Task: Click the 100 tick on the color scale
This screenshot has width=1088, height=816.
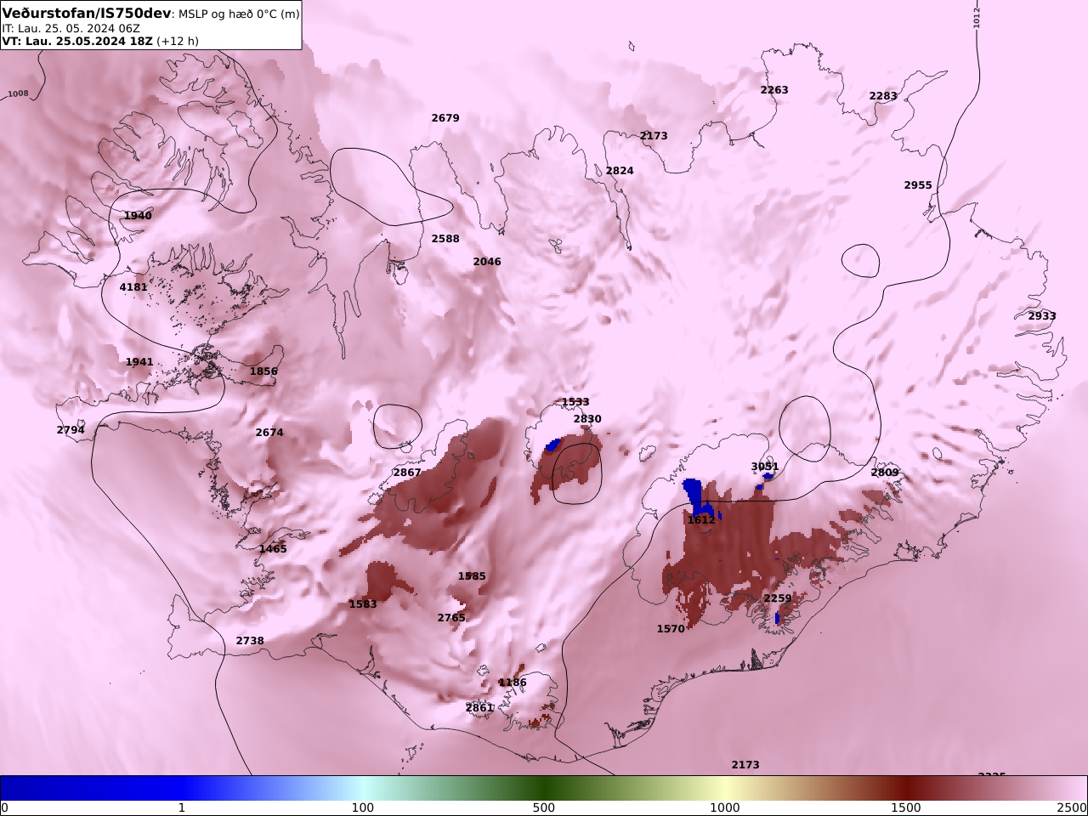Action: click(363, 807)
